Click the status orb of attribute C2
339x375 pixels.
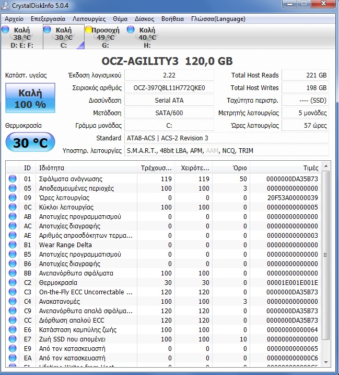coord(13,282)
